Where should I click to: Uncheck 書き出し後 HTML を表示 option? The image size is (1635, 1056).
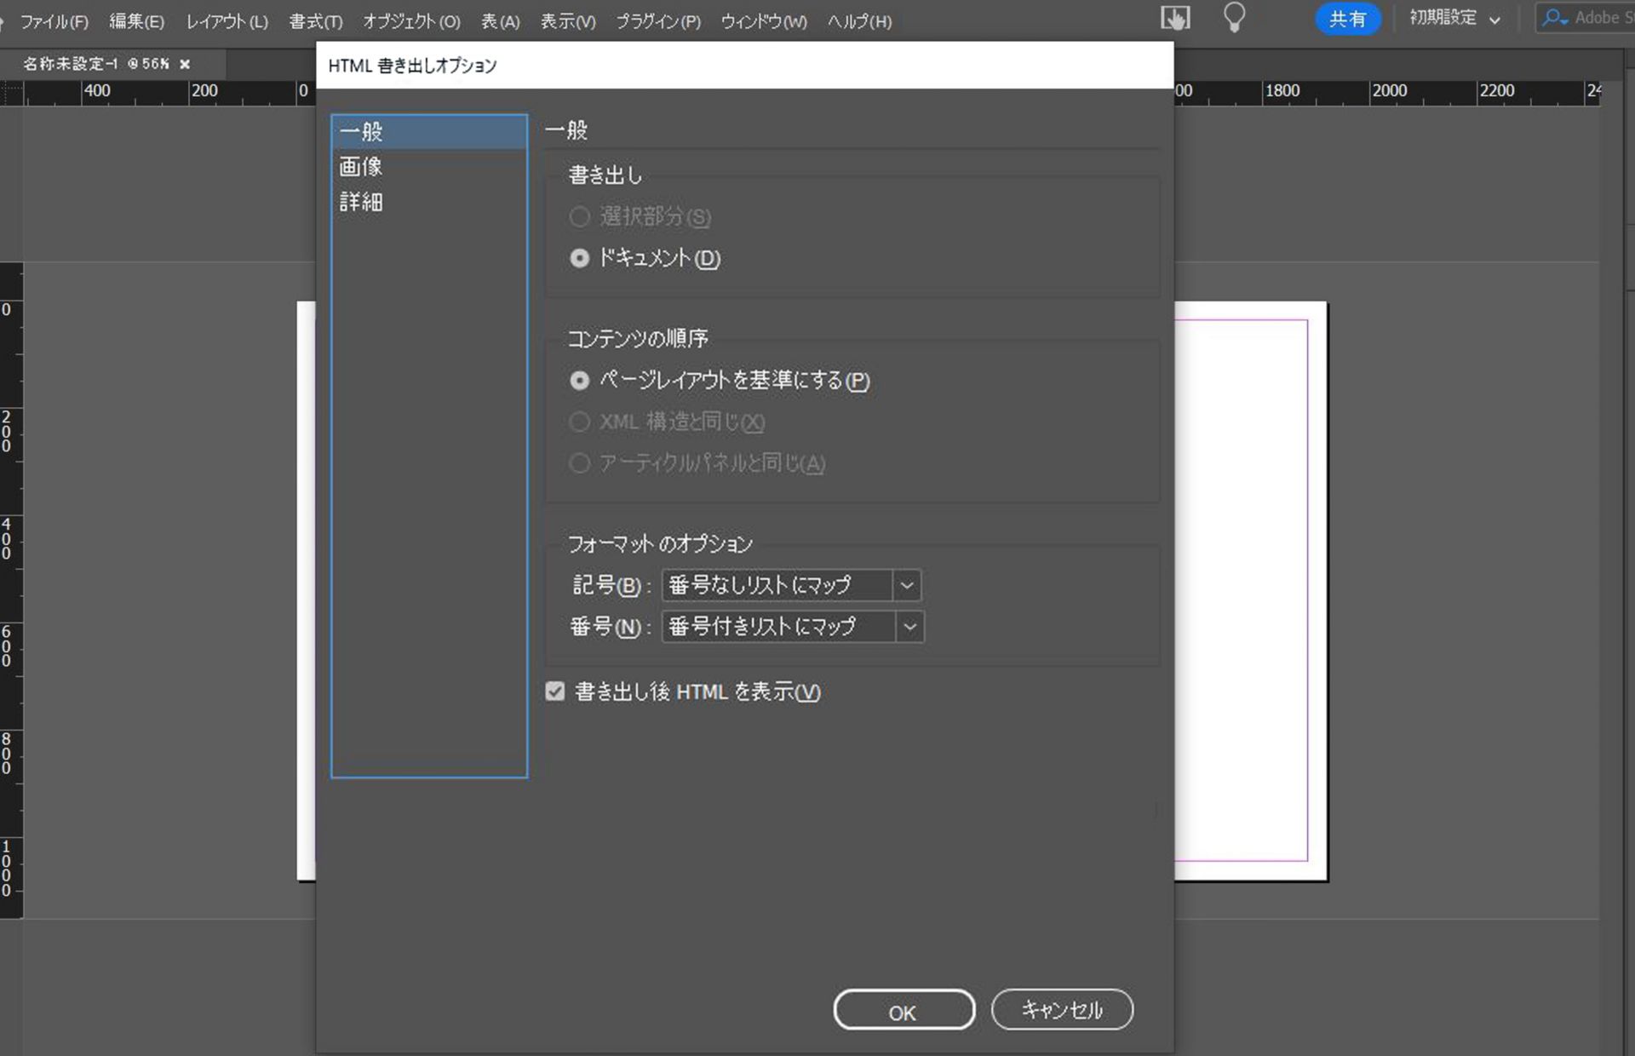point(555,692)
